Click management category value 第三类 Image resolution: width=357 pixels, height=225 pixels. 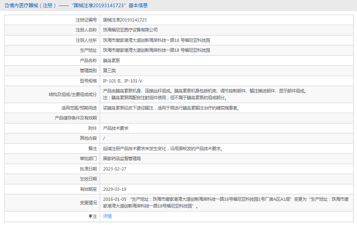109,70
